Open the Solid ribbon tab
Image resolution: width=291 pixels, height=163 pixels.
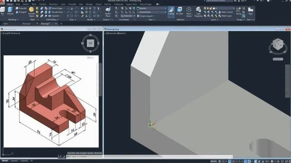point(18,4)
